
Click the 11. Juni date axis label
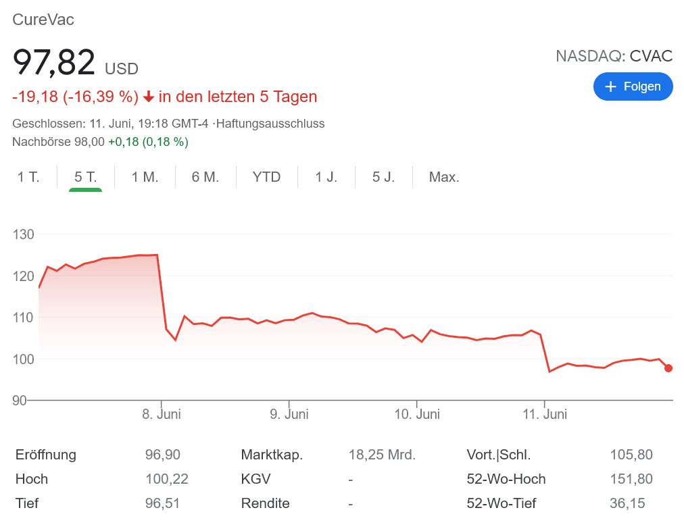(545, 414)
